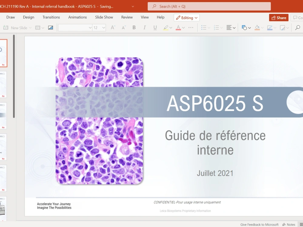Click the slide layout icon

[38, 28]
